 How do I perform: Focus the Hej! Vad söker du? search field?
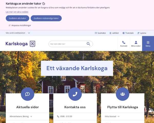click(x=68, y=44)
